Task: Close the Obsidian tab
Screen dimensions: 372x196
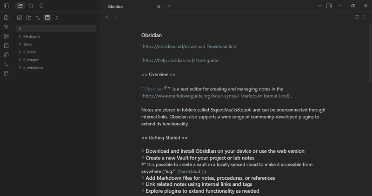Action: point(159,6)
